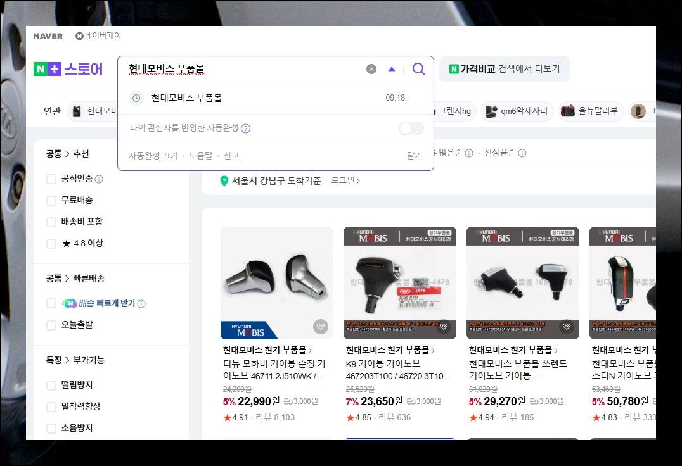Click title 현대모비스 부품몰 쏘렌토 기어노브
The image size is (682, 466).
[518, 370]
